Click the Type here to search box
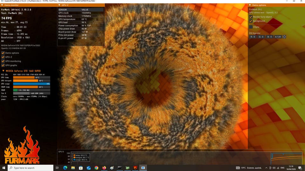Screen dimensions: 305x171 click(31, 168)
